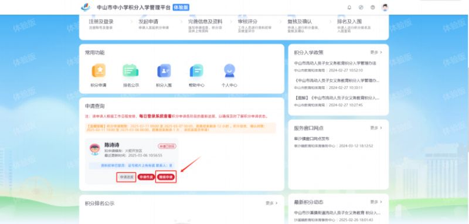Click the red bold text 每日登录系统查看
This screenshot has height=224, width=469.
tap(155, 116)
